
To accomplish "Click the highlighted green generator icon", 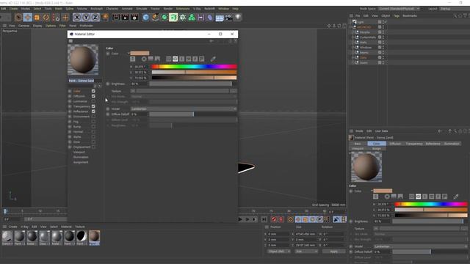I will coord(173,18).
